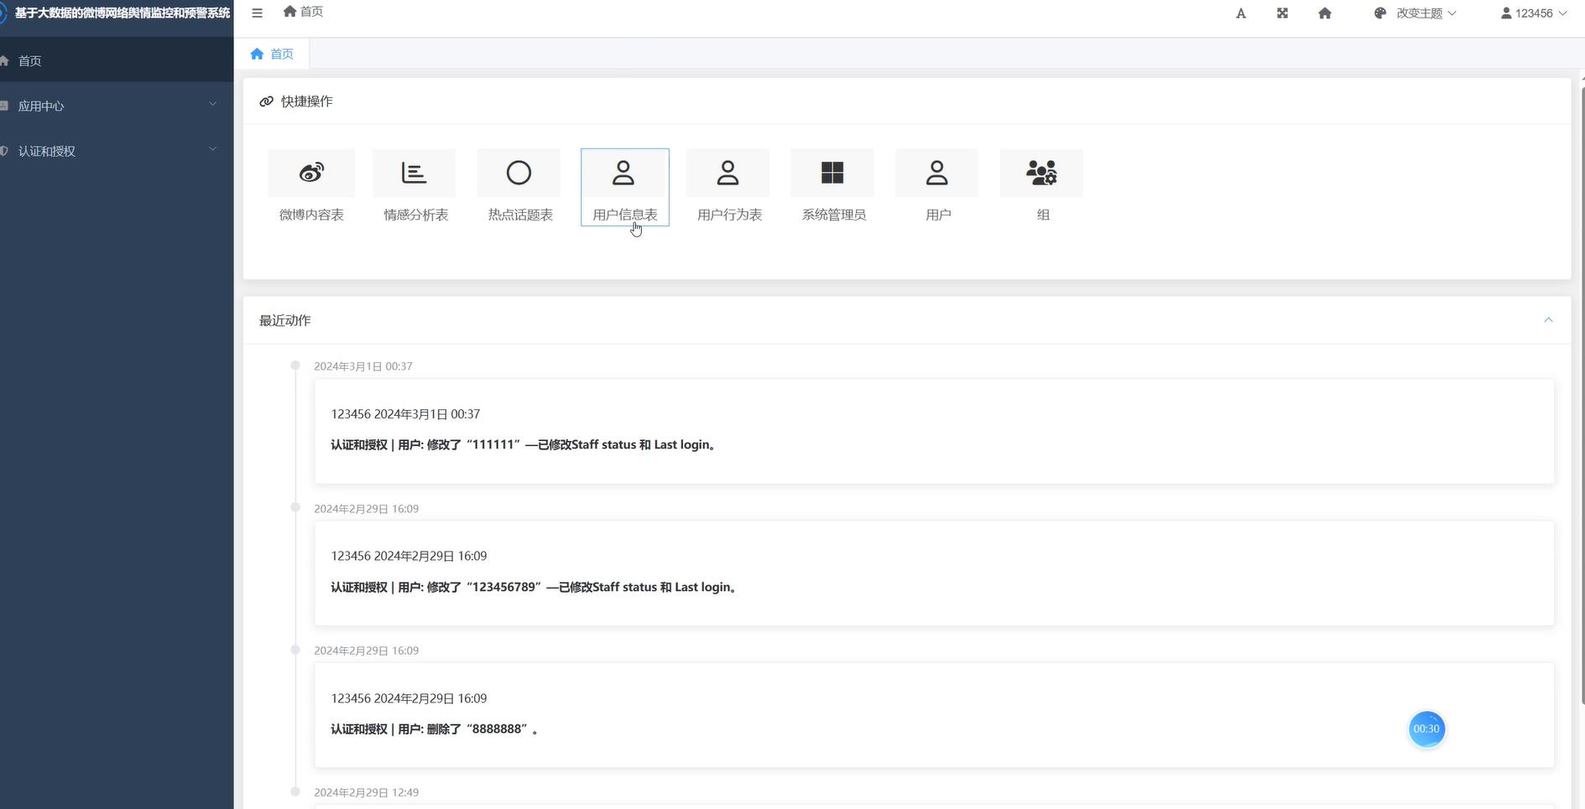Image resolution: width=1585 pixels, height=809 pixels.
Task: Select 首页 in the left sidebar
Action: tap(117, 60)
